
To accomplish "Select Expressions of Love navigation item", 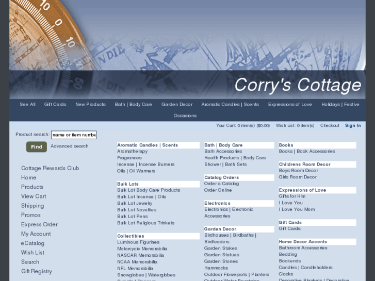I will [290, 105].
